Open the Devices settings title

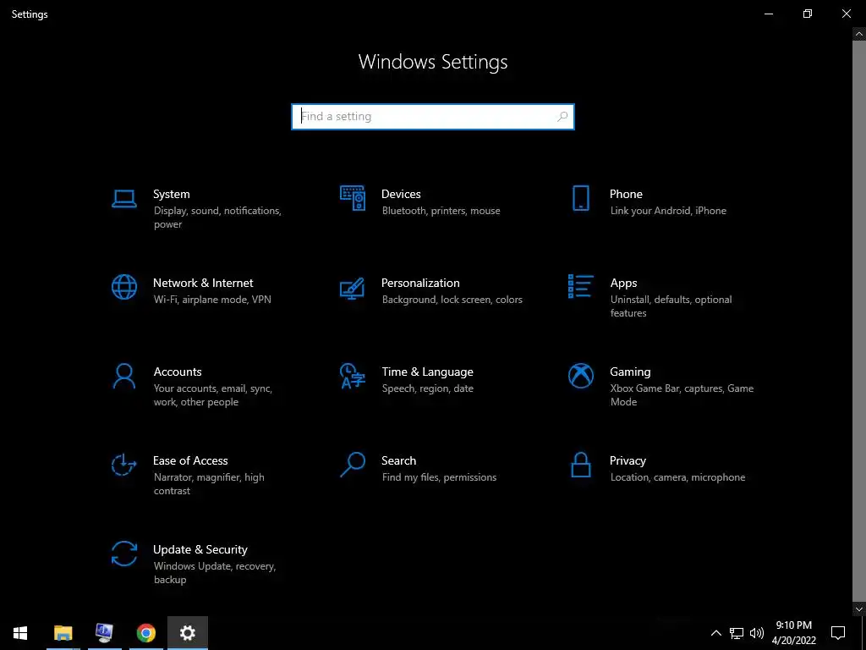(401, 194)
